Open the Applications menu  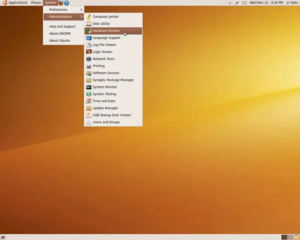coord(15,3)
